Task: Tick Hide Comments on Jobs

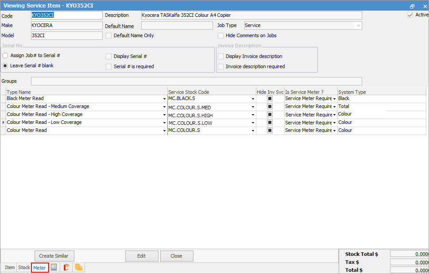Action: coord(220,35)
